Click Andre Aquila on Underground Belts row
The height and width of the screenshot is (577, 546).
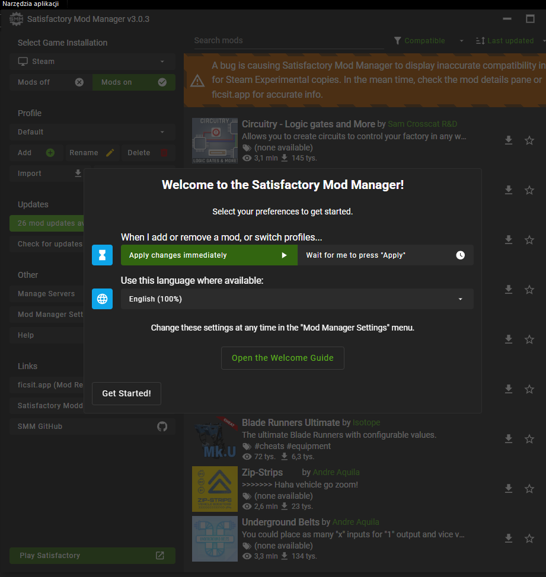355,522
